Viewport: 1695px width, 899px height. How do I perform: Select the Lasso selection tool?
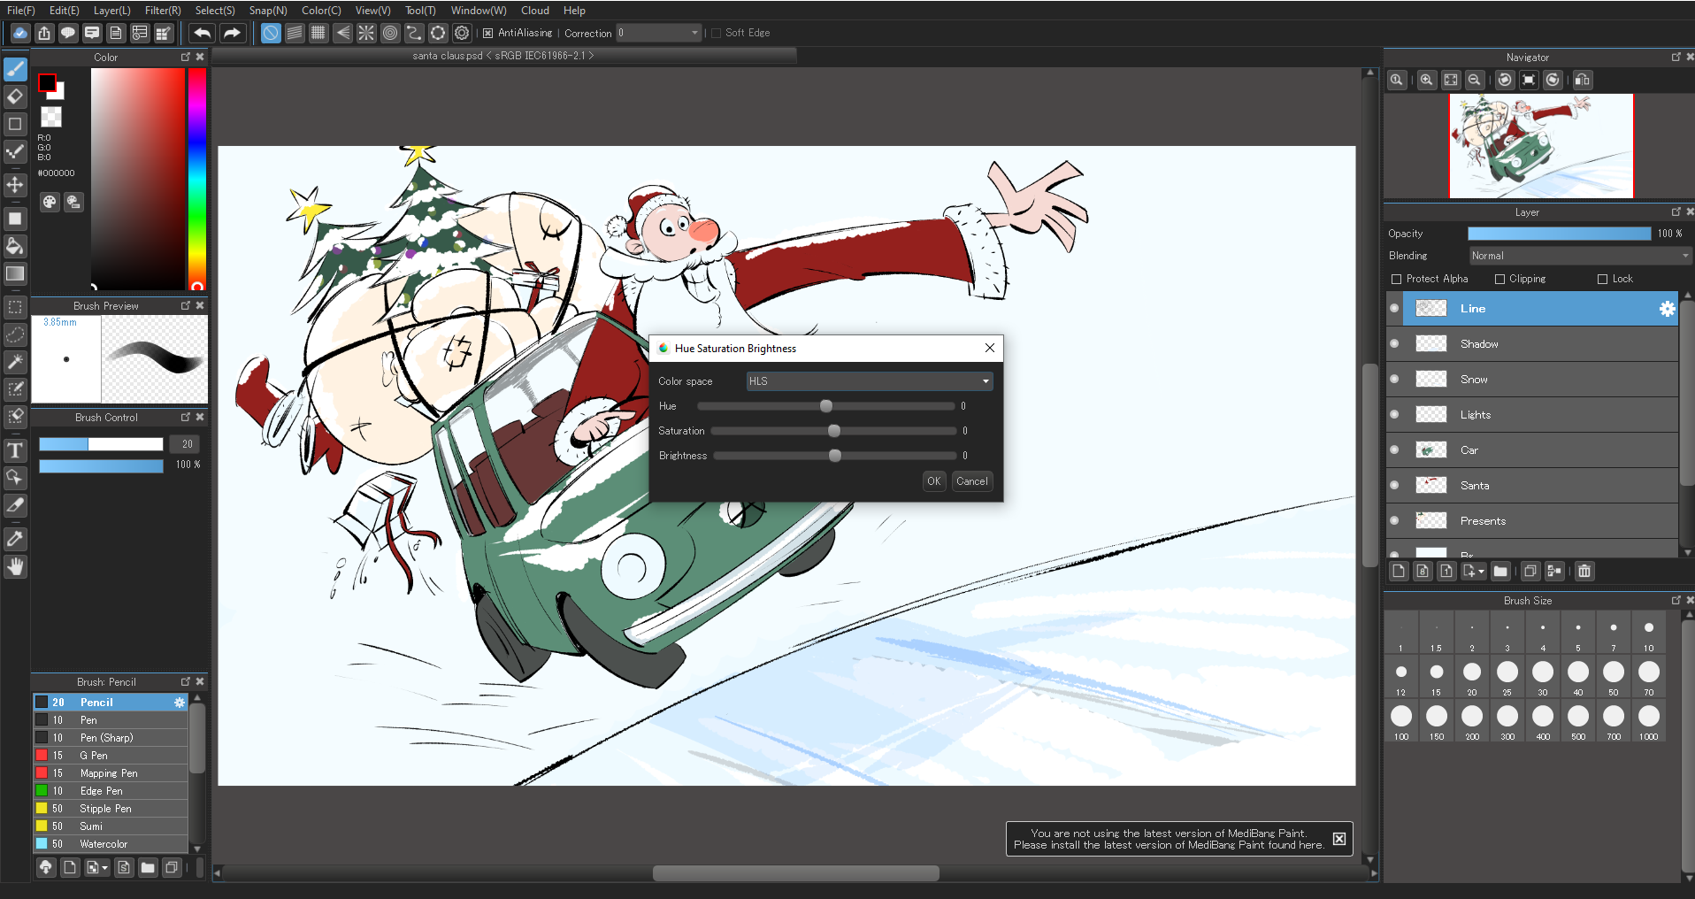[x=15, y=334]
